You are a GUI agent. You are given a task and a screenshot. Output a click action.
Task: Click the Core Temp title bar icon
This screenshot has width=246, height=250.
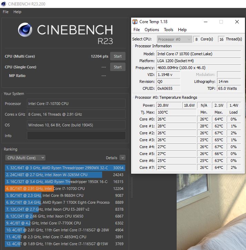(135, 22)
